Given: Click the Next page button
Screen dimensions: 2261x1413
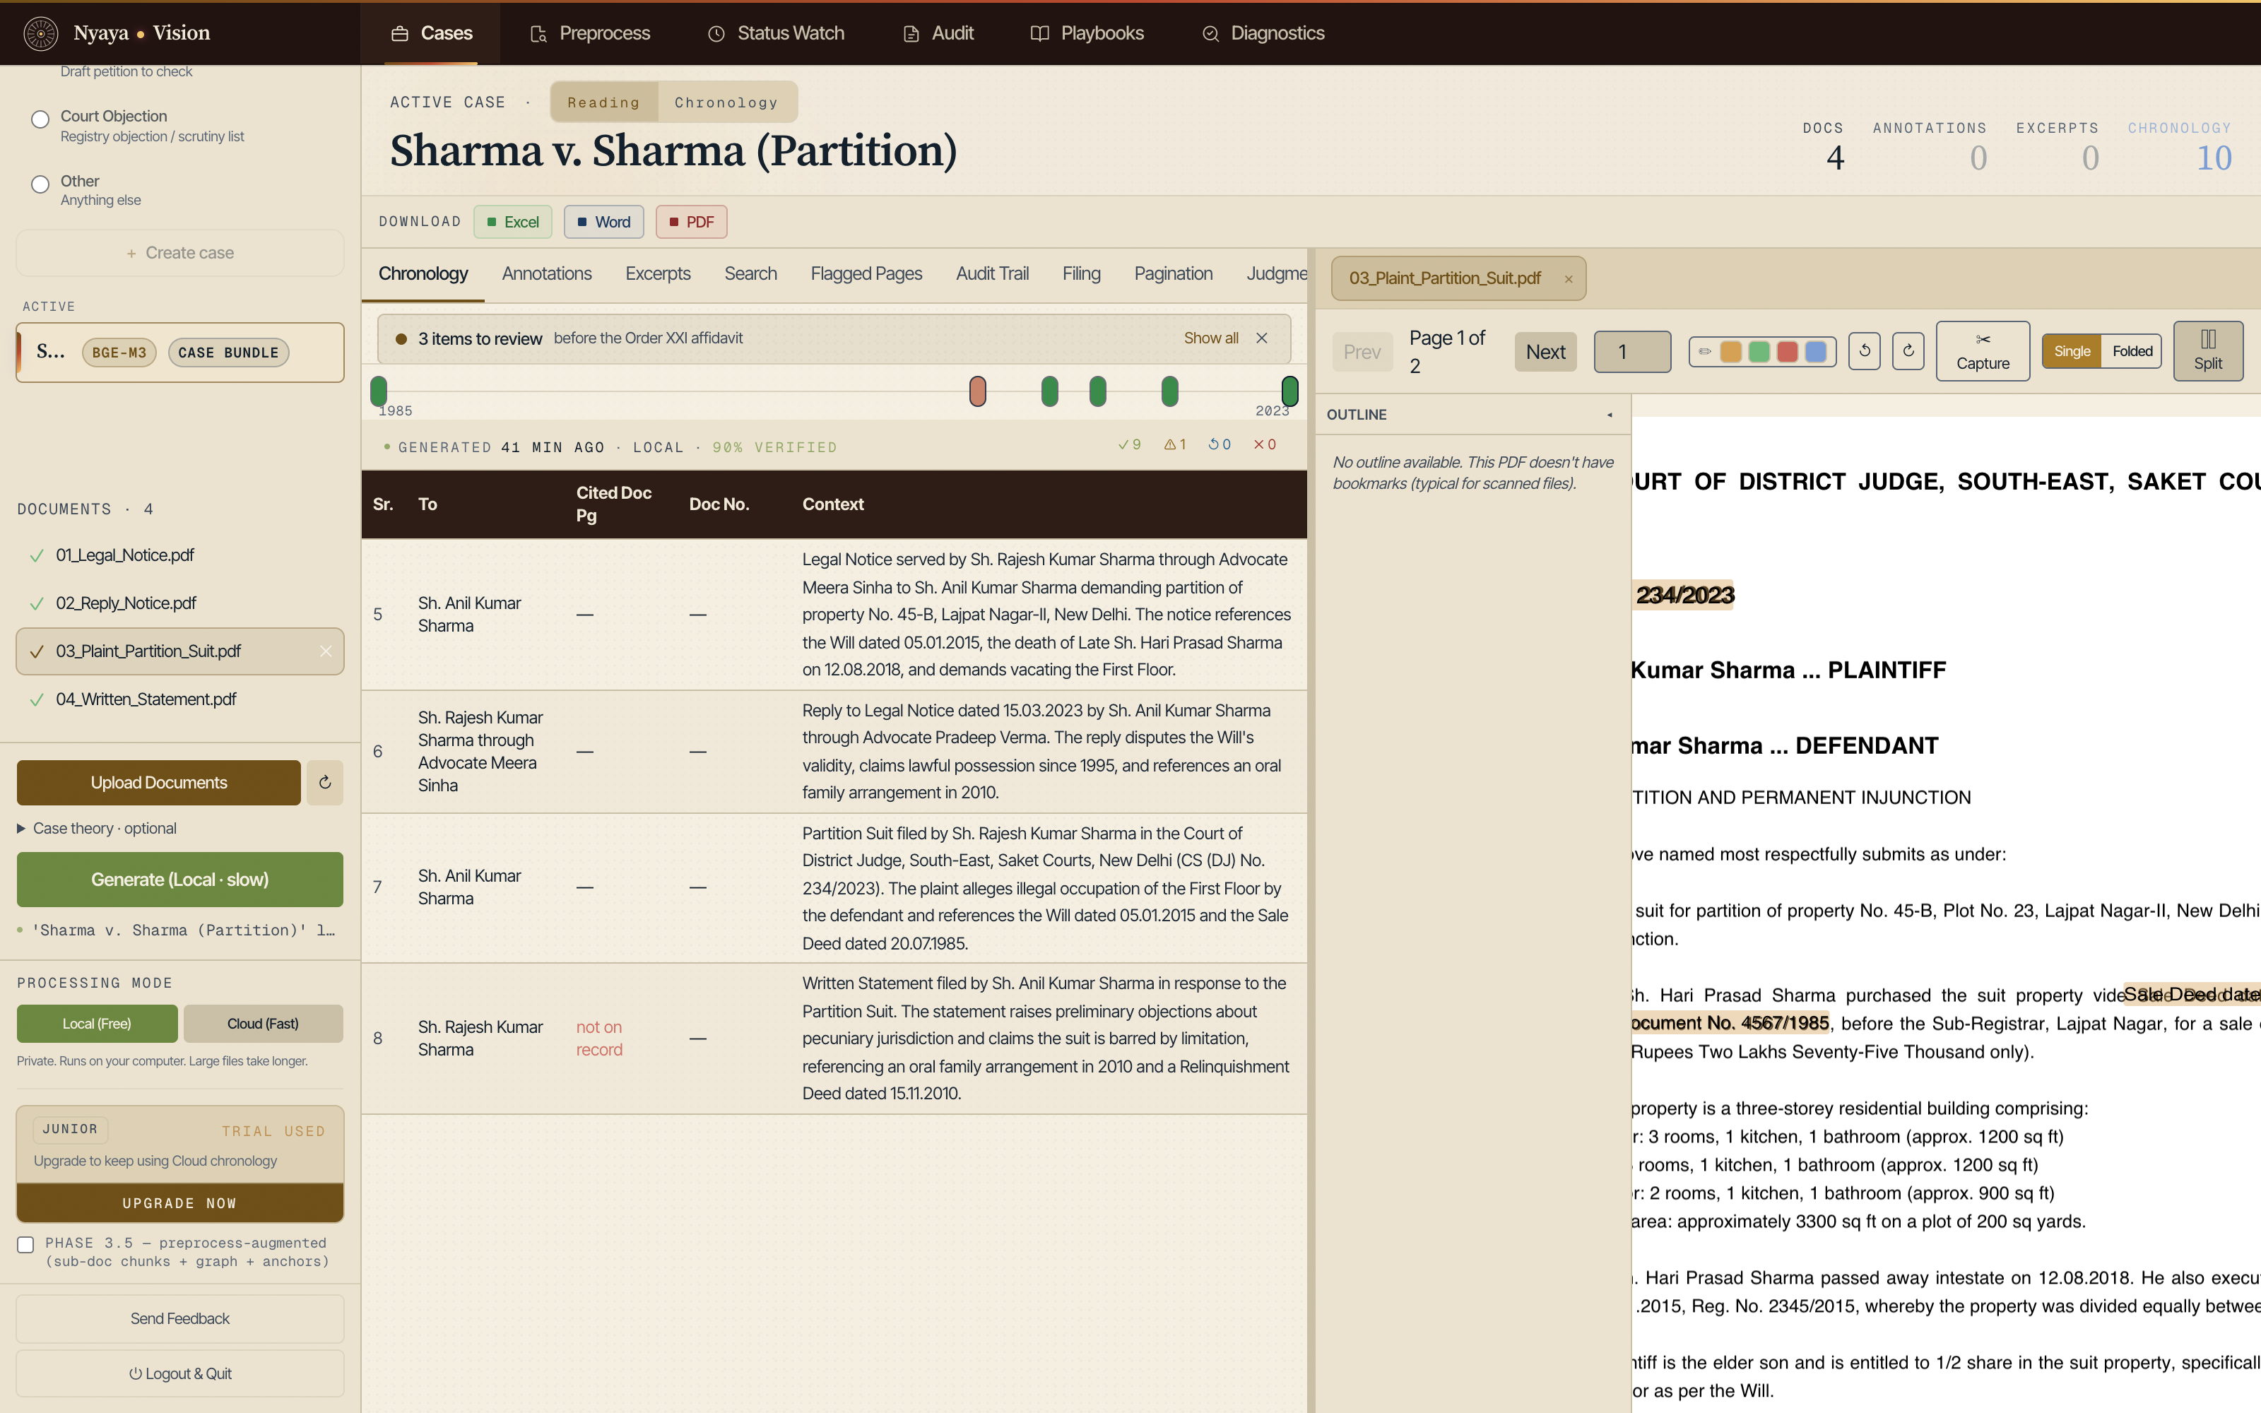Looking at the screenshot, I should point(1545,351).
